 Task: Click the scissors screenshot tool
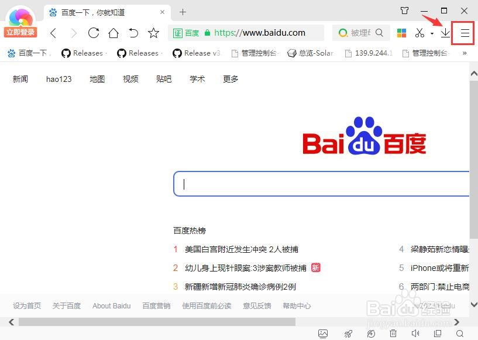pos(419,33)
